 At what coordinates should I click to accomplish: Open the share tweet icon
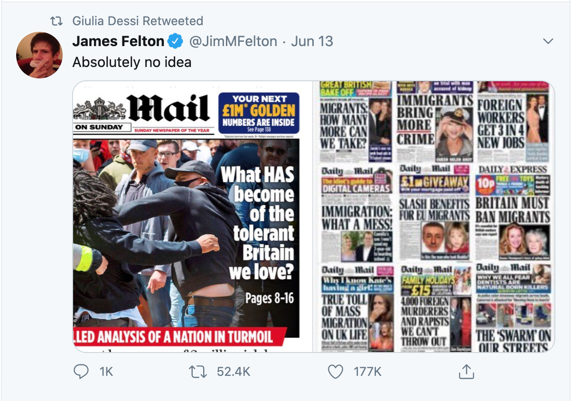[x=466, y=371]
